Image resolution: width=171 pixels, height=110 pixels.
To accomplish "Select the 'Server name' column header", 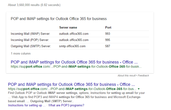I will point(68,28).
